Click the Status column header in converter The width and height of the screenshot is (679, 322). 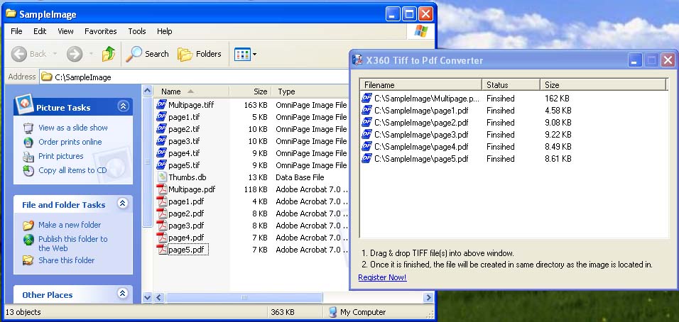pos(497,85)
